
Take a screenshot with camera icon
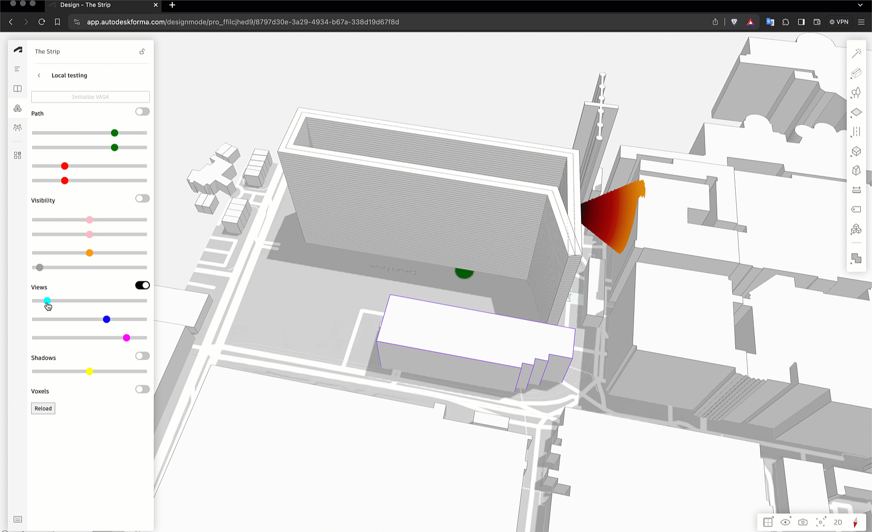[803, 522]
